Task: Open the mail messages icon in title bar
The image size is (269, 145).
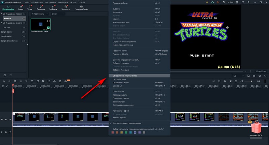Action: 243,2
